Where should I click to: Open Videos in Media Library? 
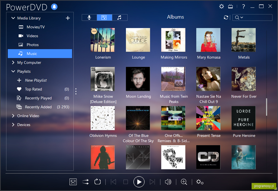(40, 36)
